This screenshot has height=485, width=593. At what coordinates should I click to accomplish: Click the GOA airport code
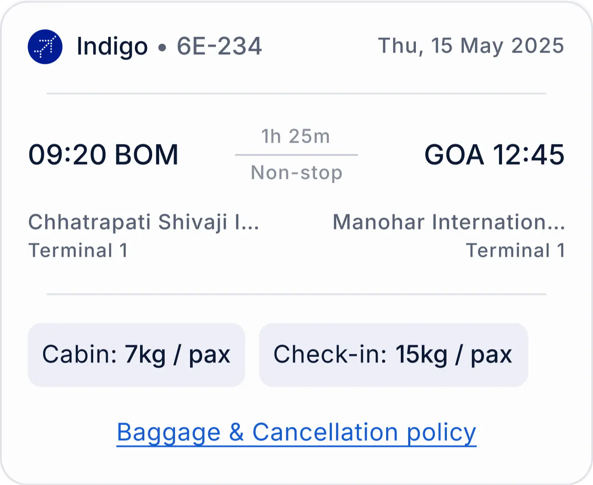[454, 155]
